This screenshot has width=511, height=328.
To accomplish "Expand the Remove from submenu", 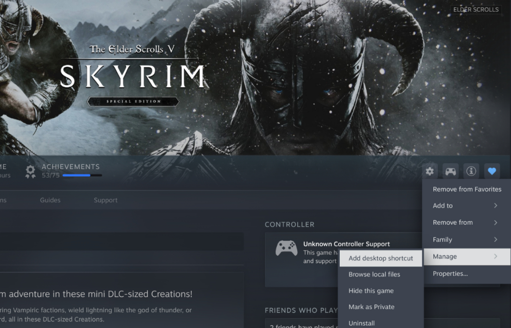I will tap(467, 223).
